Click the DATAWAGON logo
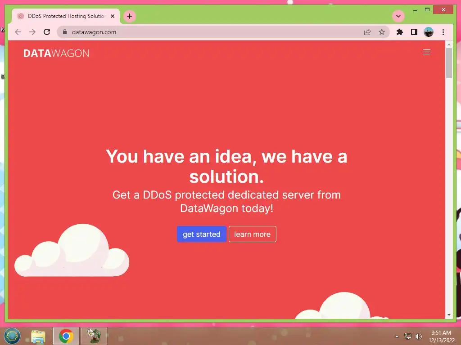Image resolution: width=461 pixels, height=345 pixels. 56,53
